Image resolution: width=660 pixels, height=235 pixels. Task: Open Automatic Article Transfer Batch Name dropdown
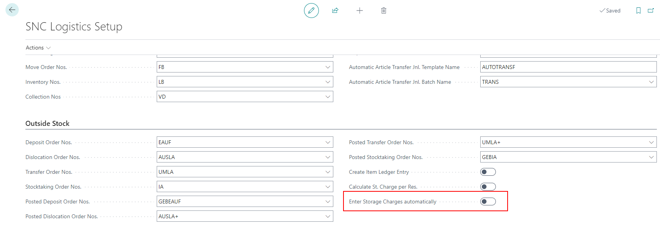click(x=651, y=82)
